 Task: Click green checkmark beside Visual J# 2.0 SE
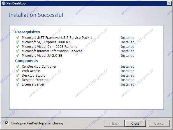click(18, 55)
